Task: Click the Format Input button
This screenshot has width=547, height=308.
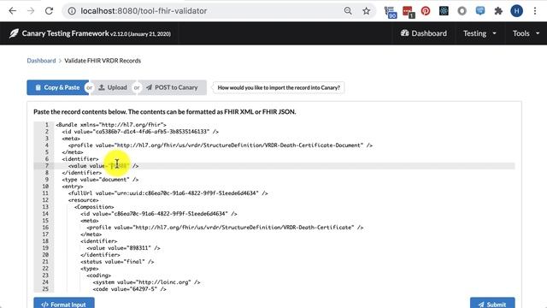Action: click(x=64, y=305)
